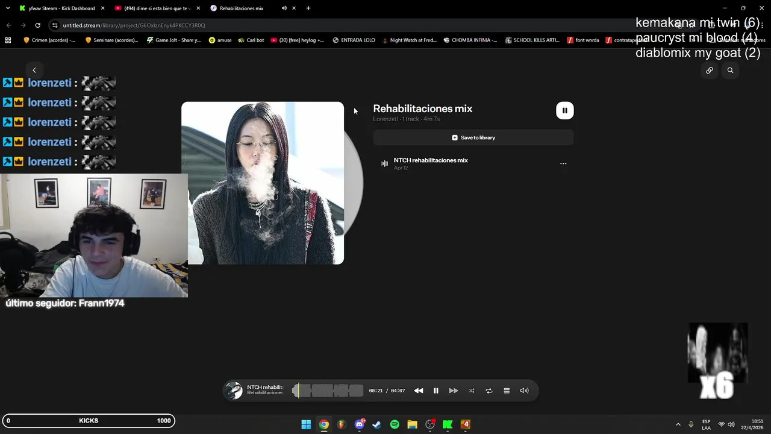The image size is (771, 434).
Task: Open the CHOMBA INFINIA bookmark
Action: (470, 40)
